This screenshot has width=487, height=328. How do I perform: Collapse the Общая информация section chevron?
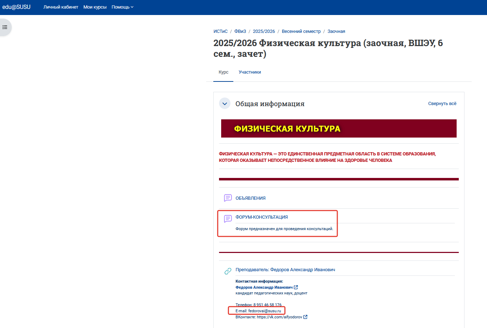pos(225,104)
